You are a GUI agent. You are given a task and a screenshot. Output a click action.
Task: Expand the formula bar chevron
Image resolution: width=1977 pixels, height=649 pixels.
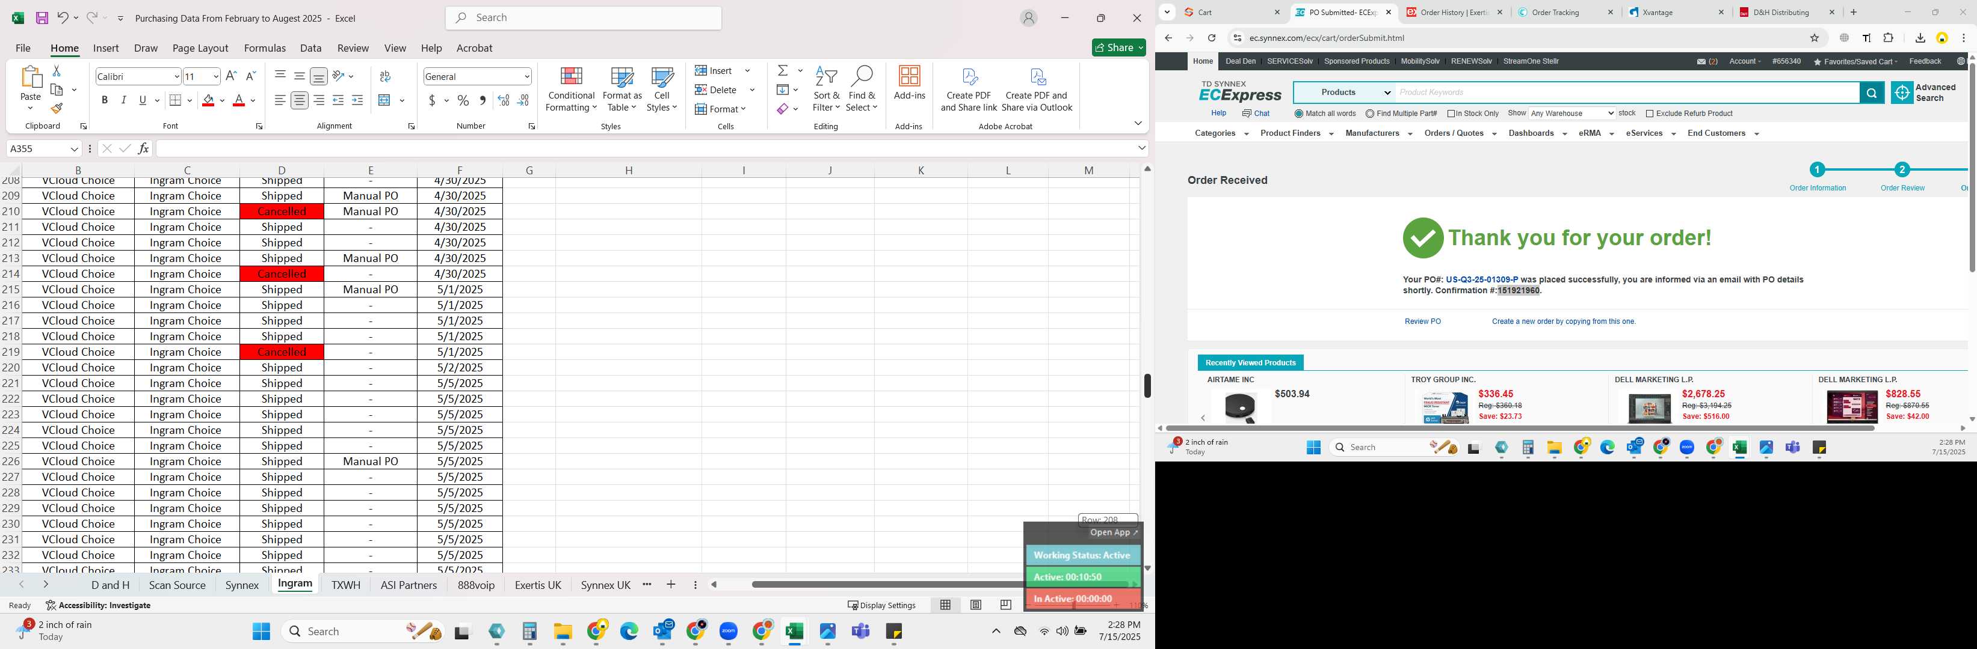coord(1142,148)
